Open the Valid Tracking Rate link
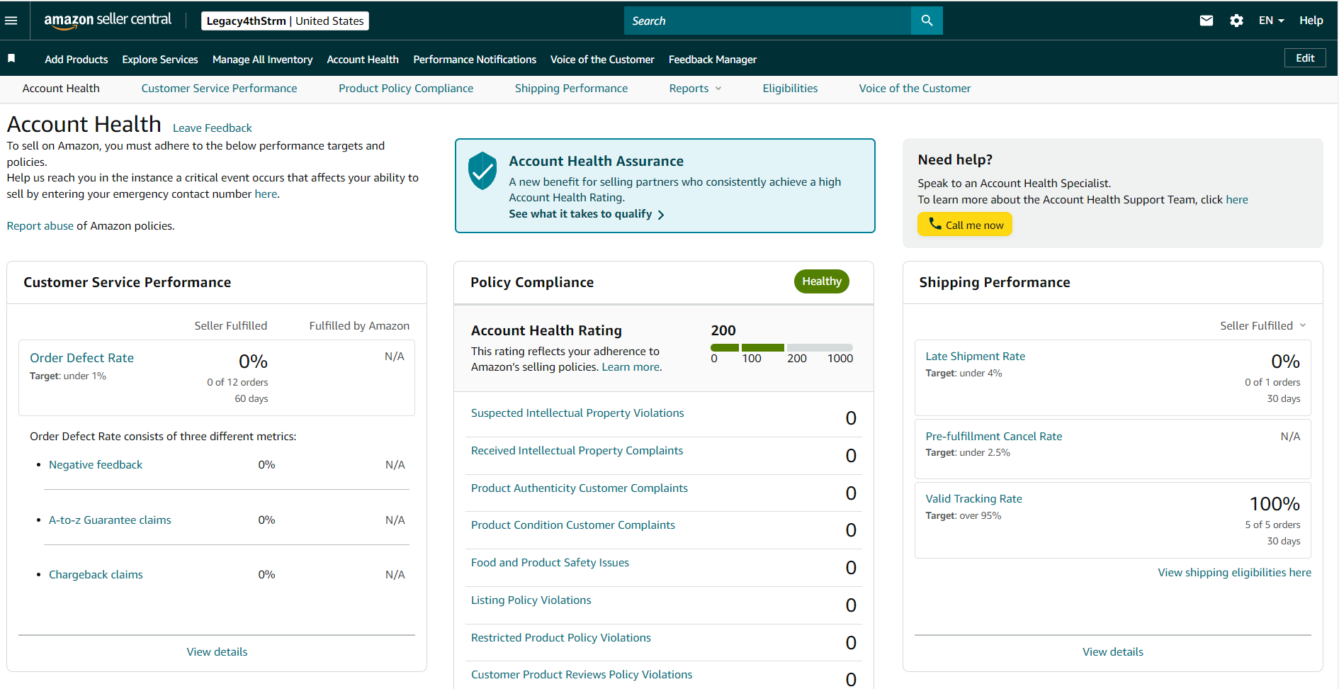This screenshot has height=689, width=1339. coord(973,499)
